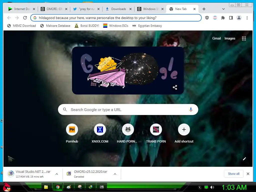The width and height of the screenshot is (256, 192).
Task: Open File Explorer from the taskbar
Action: [x=46, y=187]
